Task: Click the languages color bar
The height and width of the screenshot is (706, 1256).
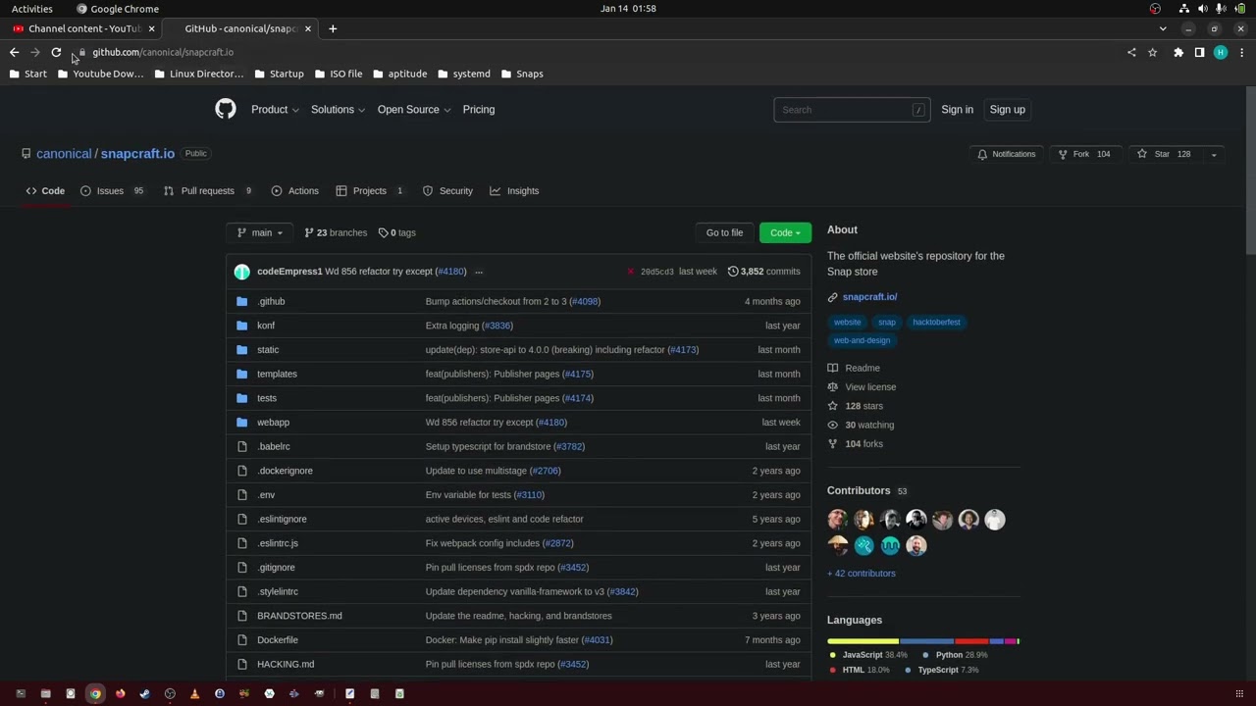Action: click(923, 641)
